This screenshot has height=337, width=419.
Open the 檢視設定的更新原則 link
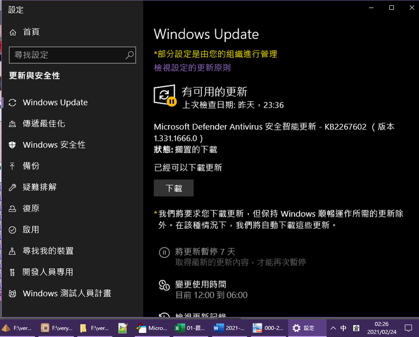point(192,68)
